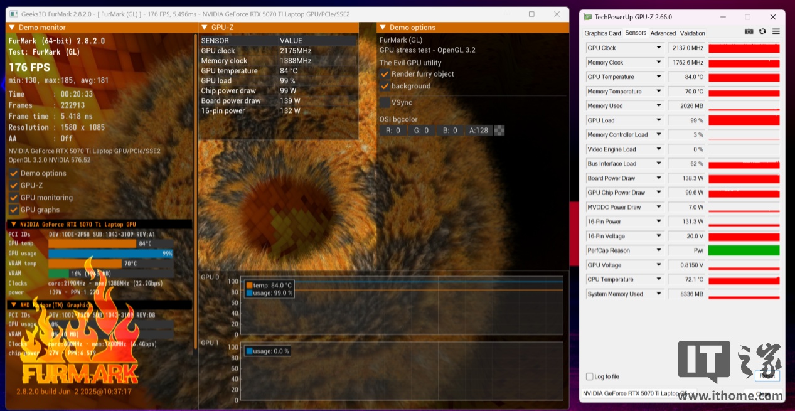The width and height of the screenshot is (795, 411).
Task: Open the Validation tab
Action: 692,33
